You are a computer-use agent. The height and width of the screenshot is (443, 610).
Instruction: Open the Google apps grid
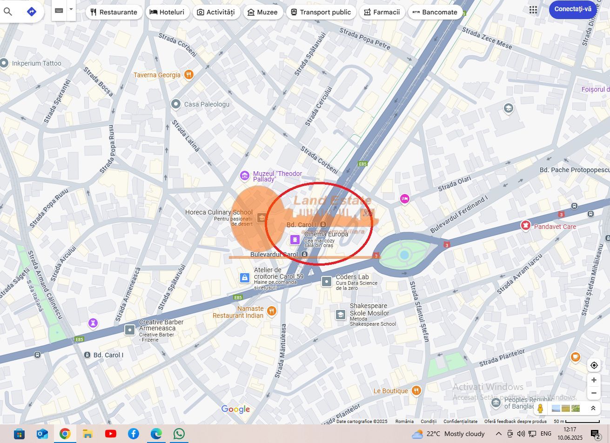[533, 10]
